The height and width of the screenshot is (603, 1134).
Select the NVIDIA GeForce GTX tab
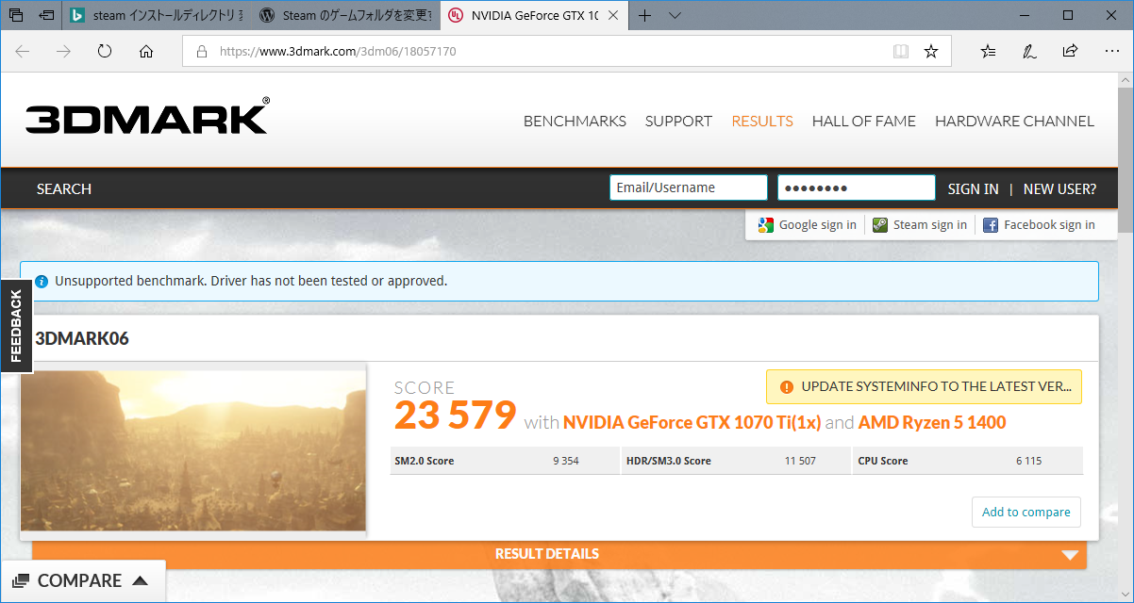click(535, 15)
